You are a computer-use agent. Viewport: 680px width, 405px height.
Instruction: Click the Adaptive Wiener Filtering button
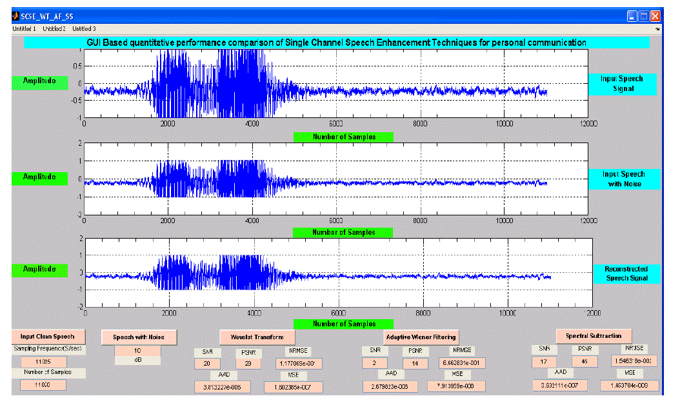[421, 337]
